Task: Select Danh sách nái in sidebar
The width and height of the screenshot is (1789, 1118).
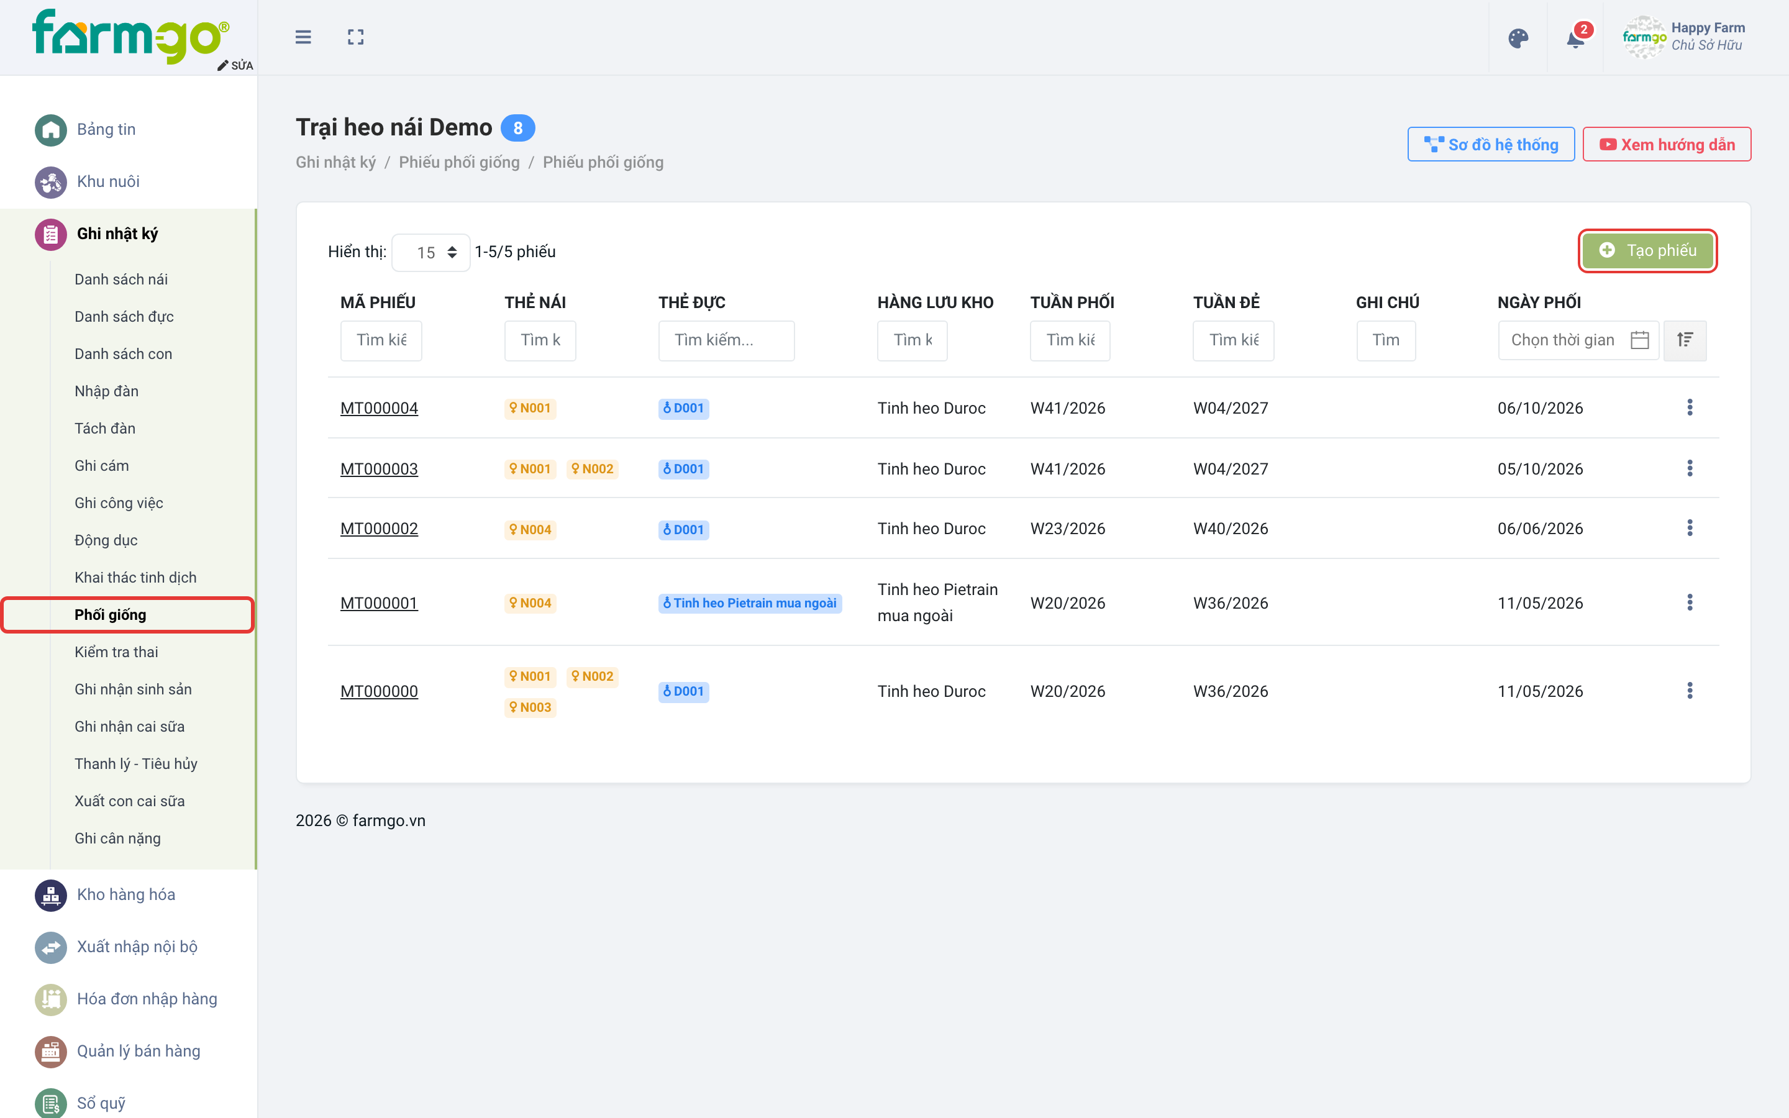Action: [121, 279]
